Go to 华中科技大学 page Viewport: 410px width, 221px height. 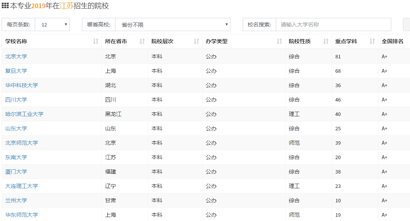21,85
